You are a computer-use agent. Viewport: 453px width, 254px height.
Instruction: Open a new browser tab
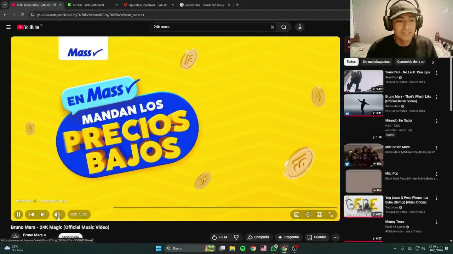coord(237,5)
